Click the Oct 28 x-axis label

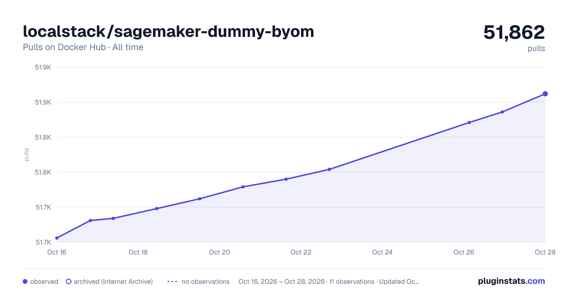coord(545,252)
